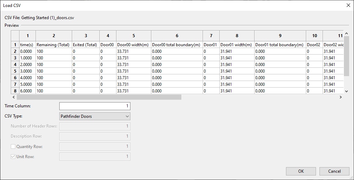Click the 'Door00' cell

pos(108,45)
